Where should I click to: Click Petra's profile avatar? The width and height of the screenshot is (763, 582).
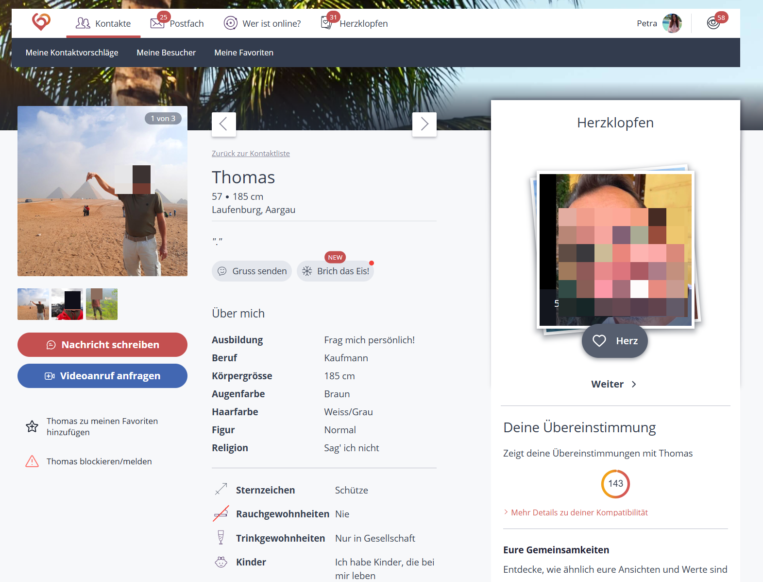[x=672, y=23]
